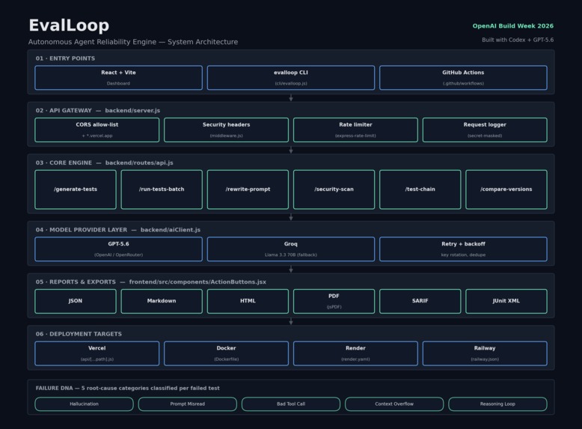Click the '05 · REPORTS & EXPORTS' heading

(x=76, y=282)
